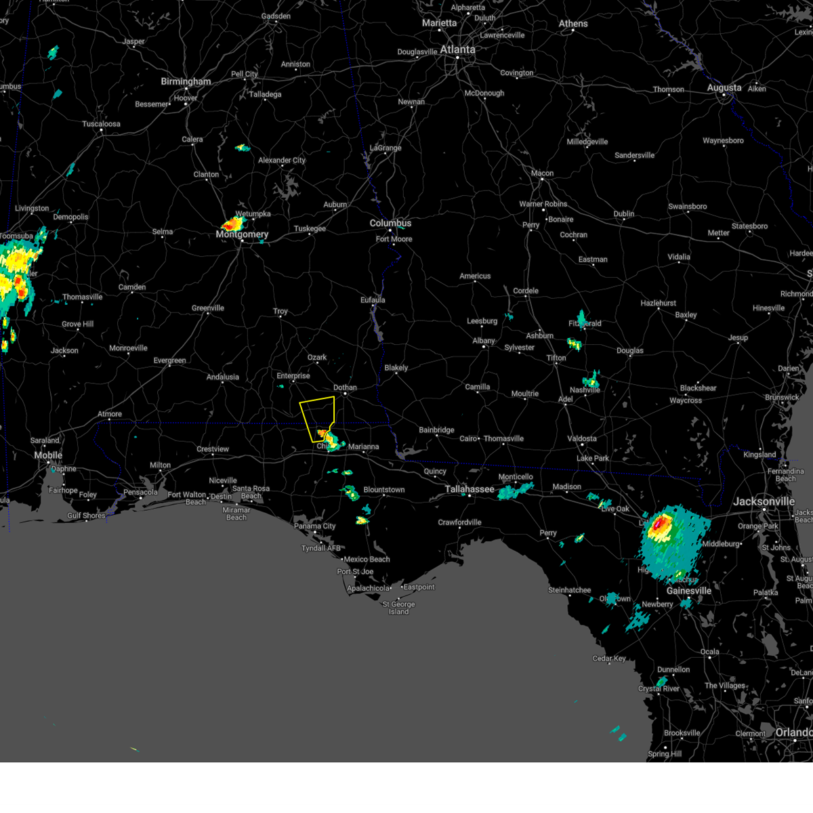Select the Crawfordville label
The width and height of the screenshot is (813, 813).
(x=460, y=522)
